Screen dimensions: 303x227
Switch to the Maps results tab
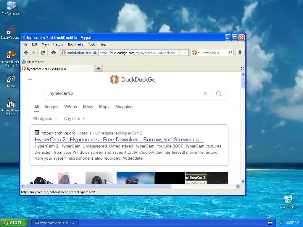[x=104, y=107]
